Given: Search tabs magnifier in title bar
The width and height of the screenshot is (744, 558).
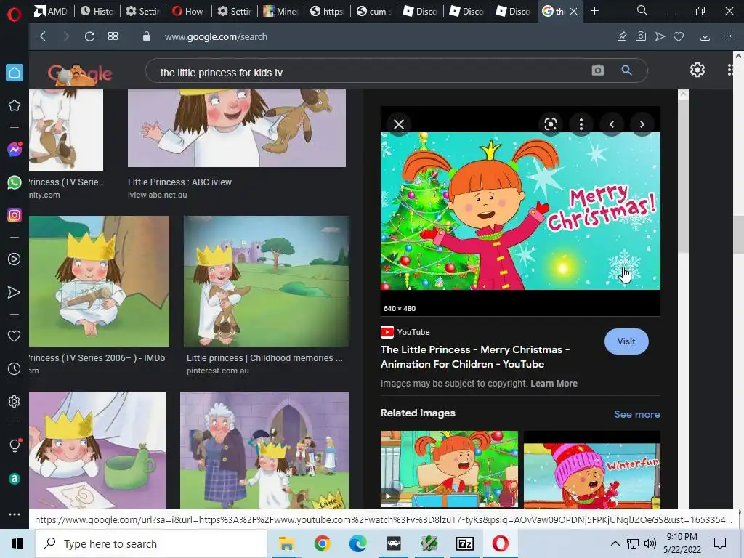Looking at the screenshot, I should click(642, 10).
